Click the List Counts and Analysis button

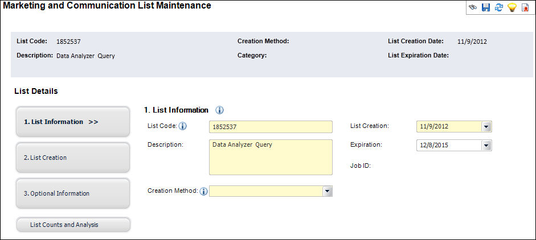coord(73,225)
